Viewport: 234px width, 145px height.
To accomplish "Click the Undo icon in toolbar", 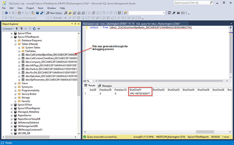I will [104, 13].
